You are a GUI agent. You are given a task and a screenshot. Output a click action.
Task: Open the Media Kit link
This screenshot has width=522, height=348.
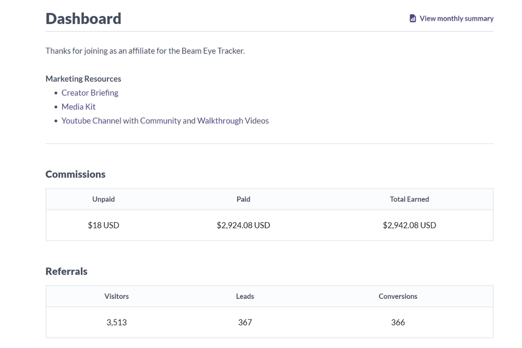78,107
